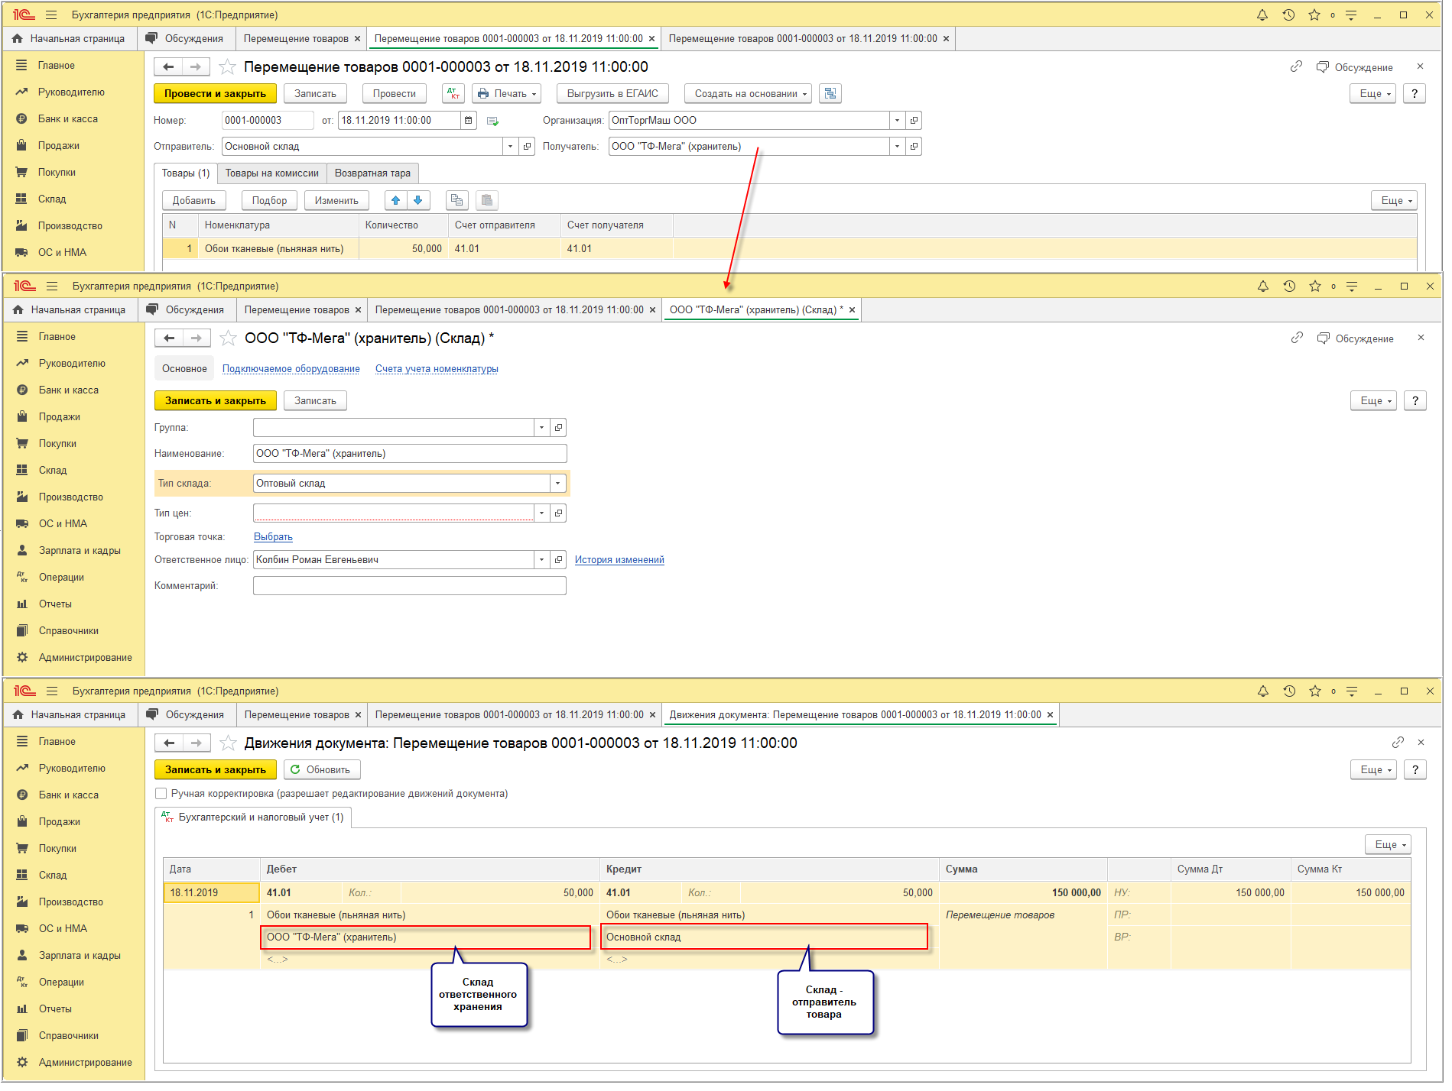Open the Счета учета номенклатуры link
1452x1091 pixels.
click(437, 369)
